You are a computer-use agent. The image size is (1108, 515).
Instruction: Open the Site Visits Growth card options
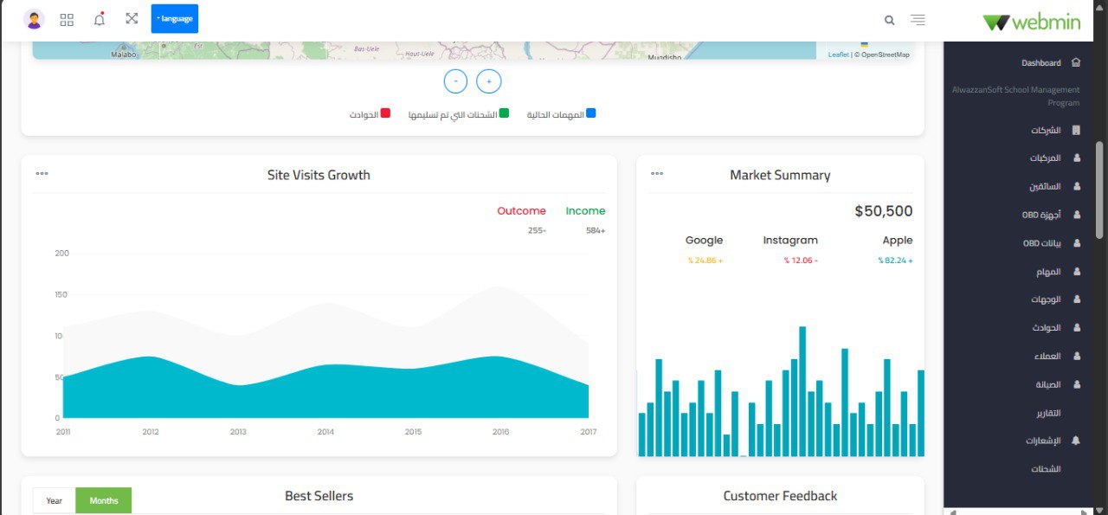point(42,172)
